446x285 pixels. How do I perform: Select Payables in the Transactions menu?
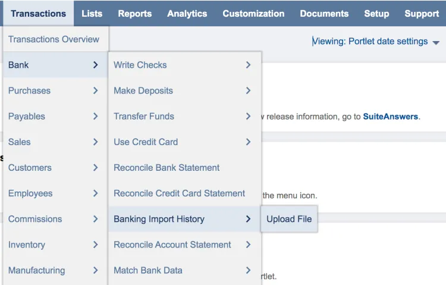(55, 116)
